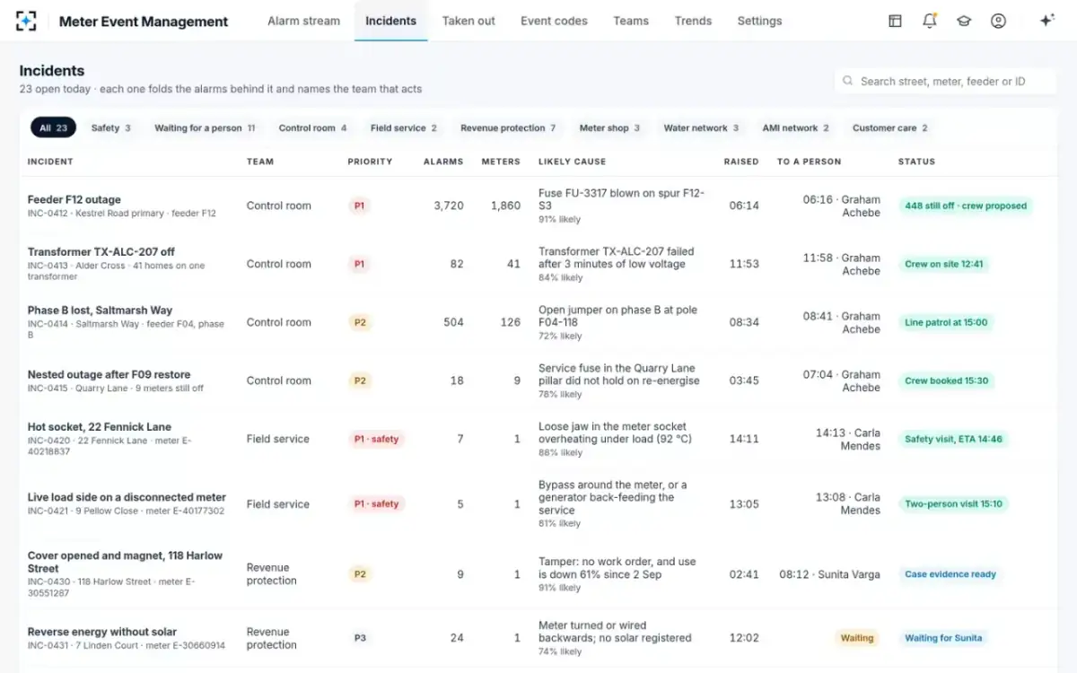
Task: Click the 'Case evidence ready' status
Action: pyautogui.click(x=950, y=574)
